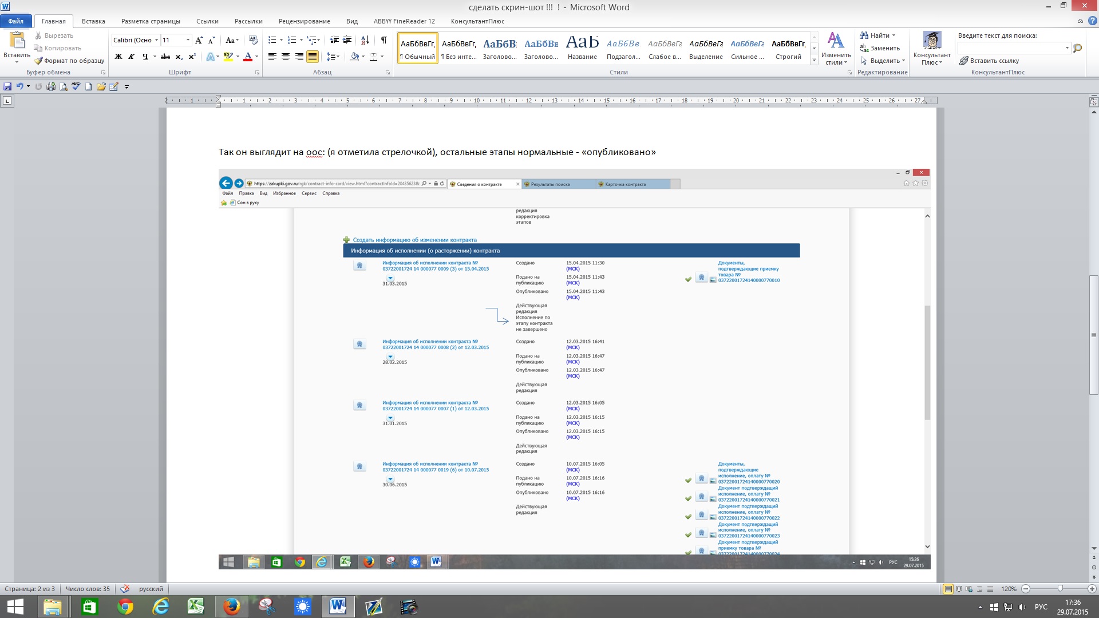Switch to the Рецензирование tab
This screenshot has height=618, width=1099.
[304, 21]
